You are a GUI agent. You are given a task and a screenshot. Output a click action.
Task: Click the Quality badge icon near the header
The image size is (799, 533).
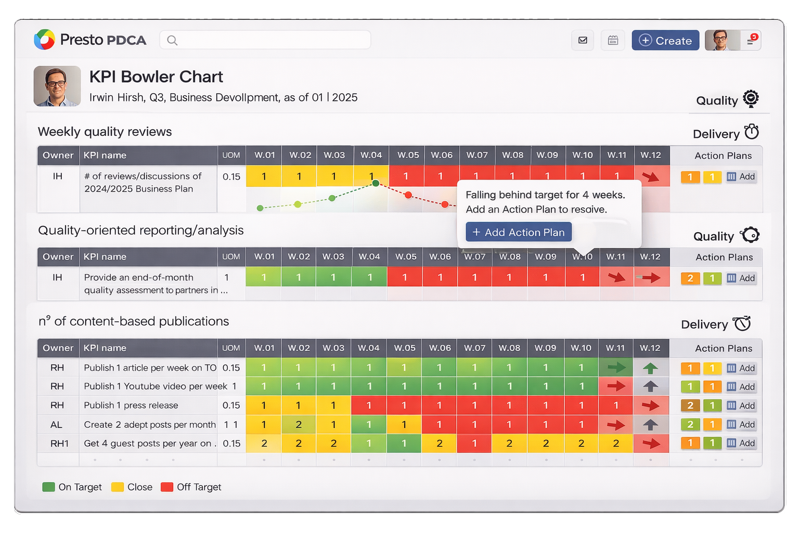coord(751,98)
